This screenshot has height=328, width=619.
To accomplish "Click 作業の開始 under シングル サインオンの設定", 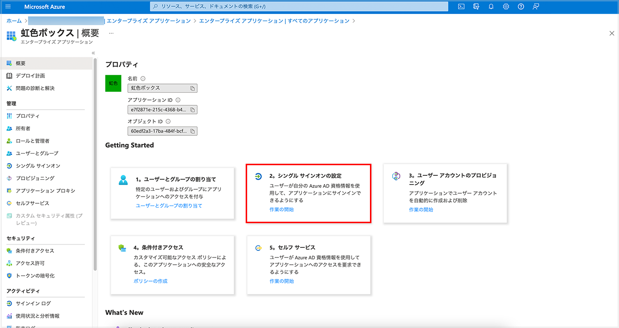I will [x=281, y=210].
